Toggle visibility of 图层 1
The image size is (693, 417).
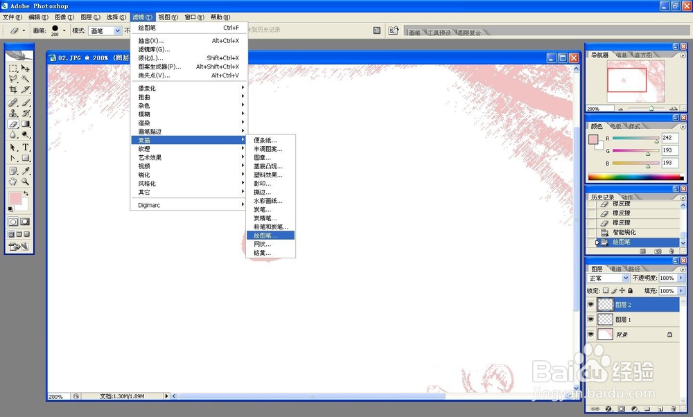tap(590, 319)
